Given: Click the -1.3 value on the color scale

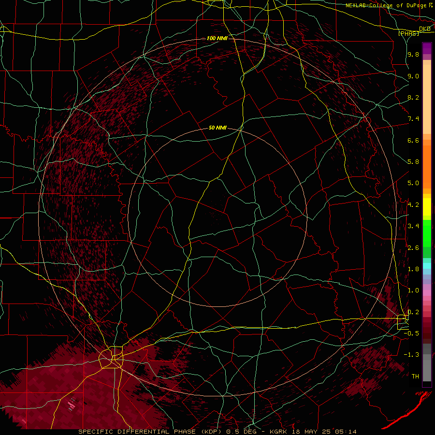Looking at the screenshot, I should click(412, 355).
